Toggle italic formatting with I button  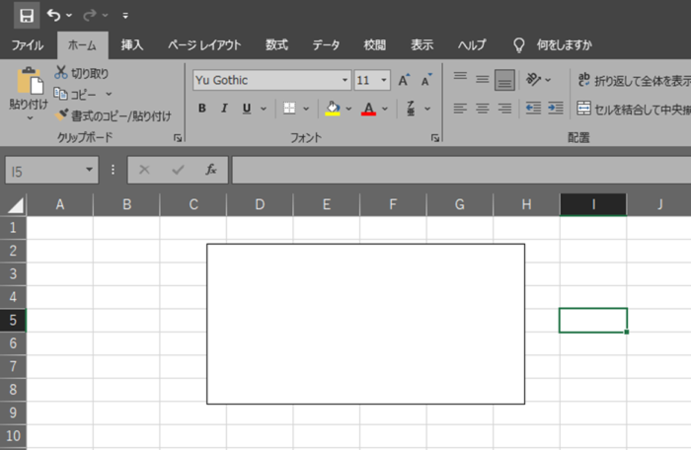[x=224, y=109]
